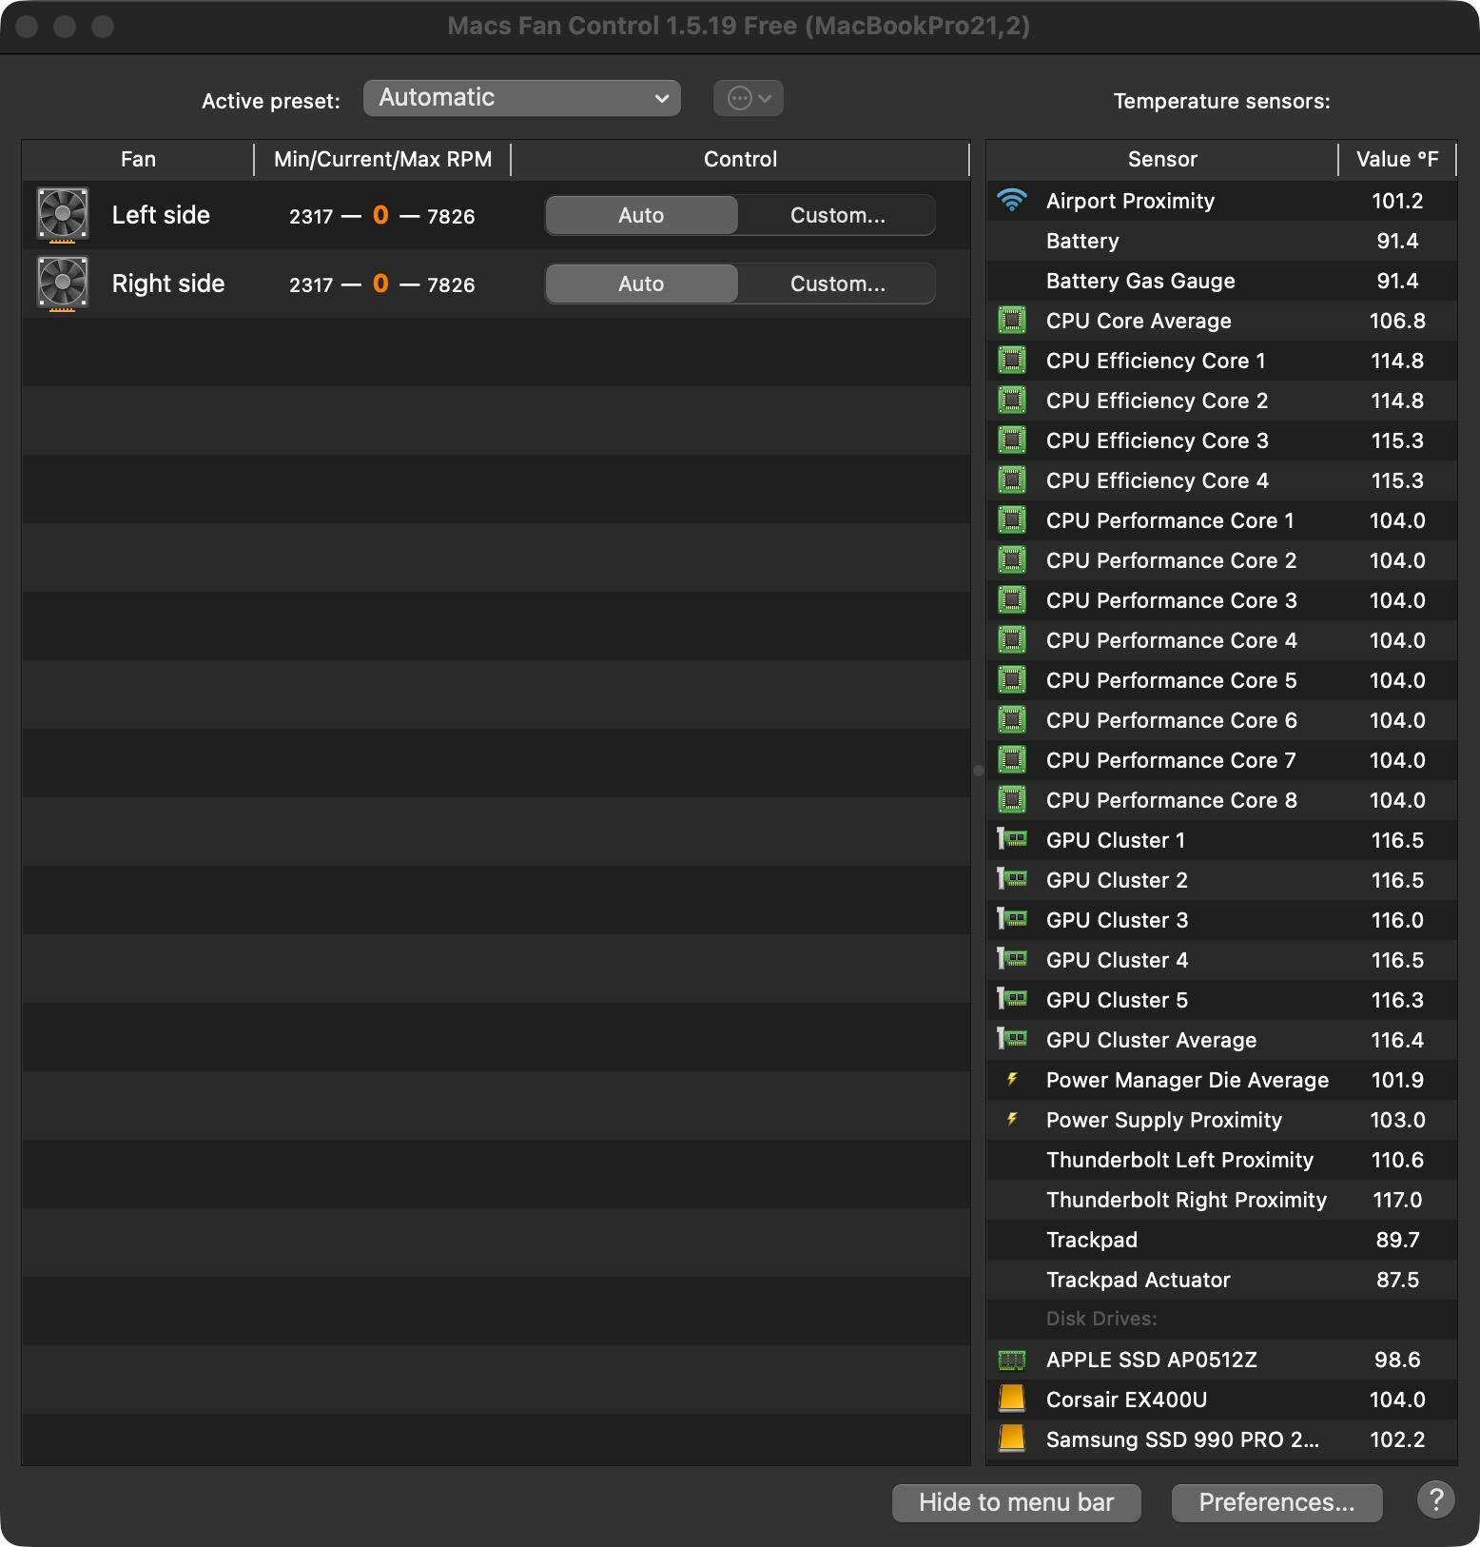Viewport: 1480px width, 1547px height.
Task: Click the GPU Cluster 1 card icon
Action: [1012, 840]
